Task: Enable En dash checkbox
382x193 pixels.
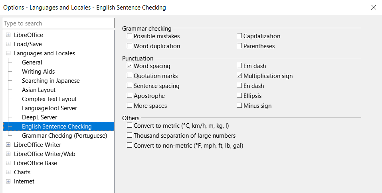Action: pyautogui.click(x=239, y=86)
